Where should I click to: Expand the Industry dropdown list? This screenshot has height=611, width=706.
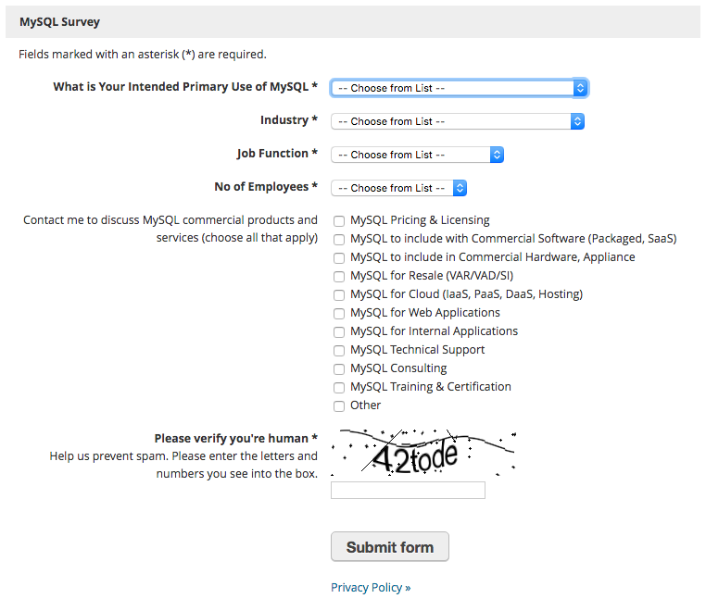coord(457,121)
